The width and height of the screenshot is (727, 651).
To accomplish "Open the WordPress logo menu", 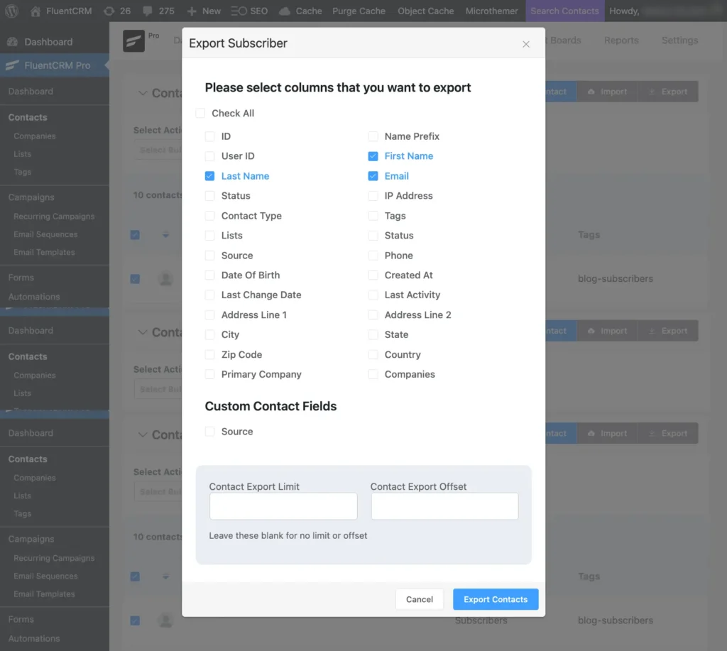I will tap(11, 11).
